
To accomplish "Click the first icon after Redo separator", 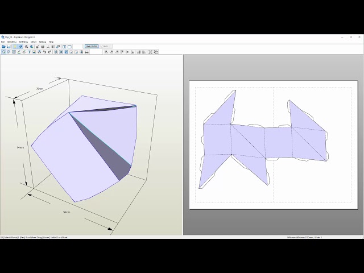I will [56, 52].
